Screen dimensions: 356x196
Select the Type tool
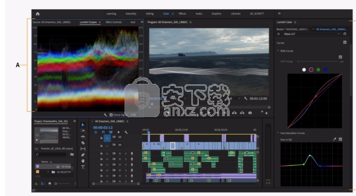pos(83,167)
